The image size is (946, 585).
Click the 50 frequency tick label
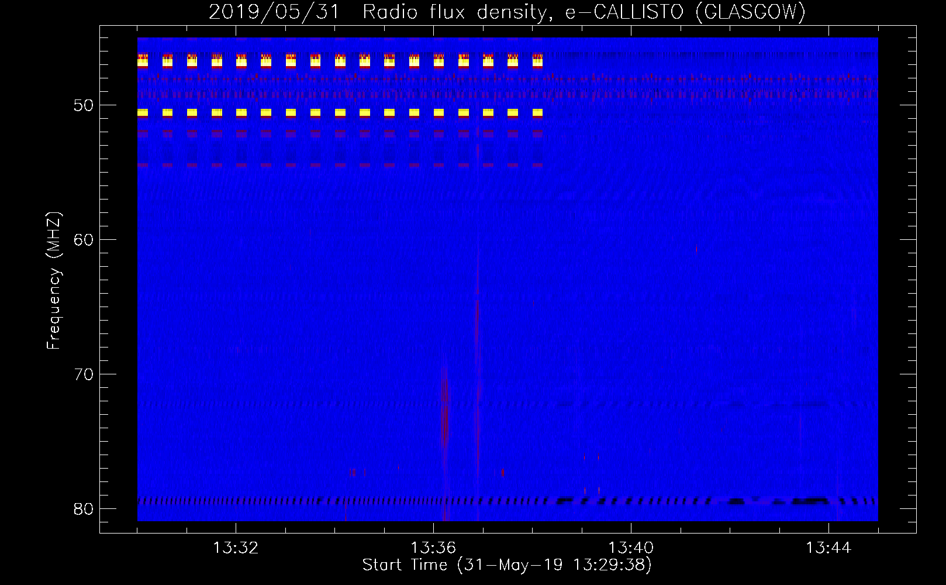click(84, 106)
